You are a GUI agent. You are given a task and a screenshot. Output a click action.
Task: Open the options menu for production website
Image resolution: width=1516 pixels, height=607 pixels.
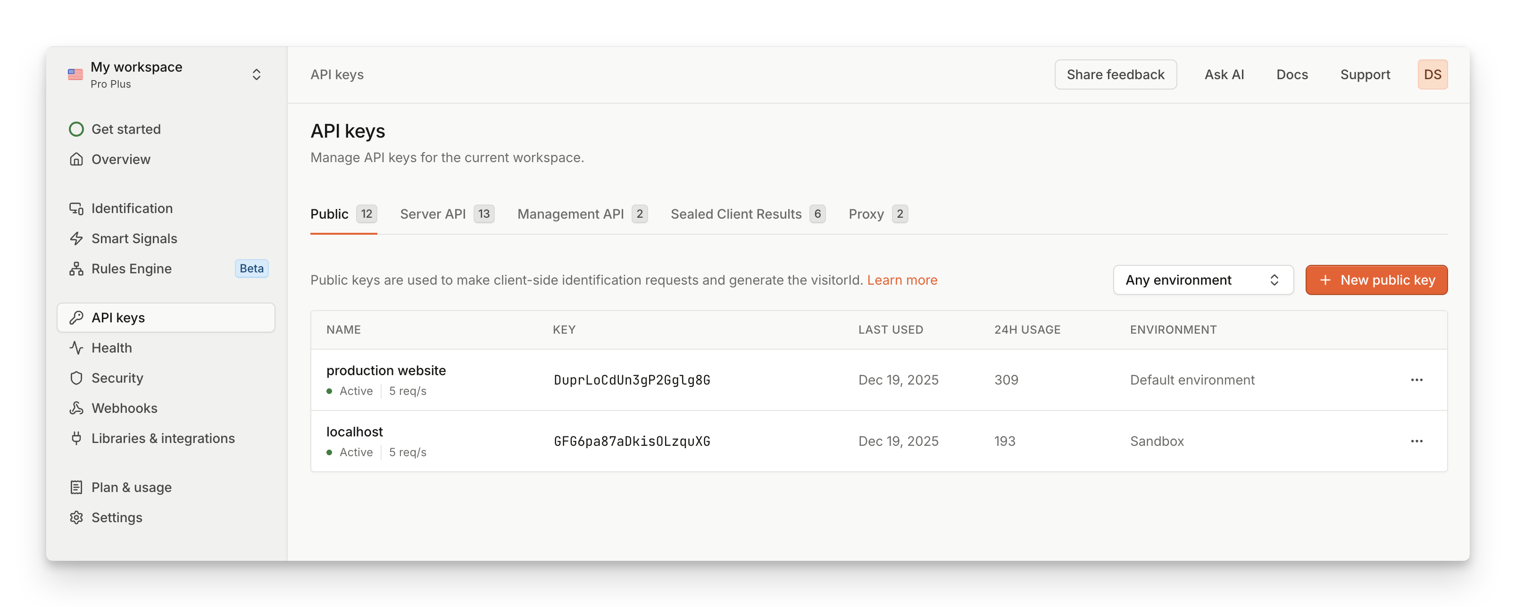pos(1416,380)
